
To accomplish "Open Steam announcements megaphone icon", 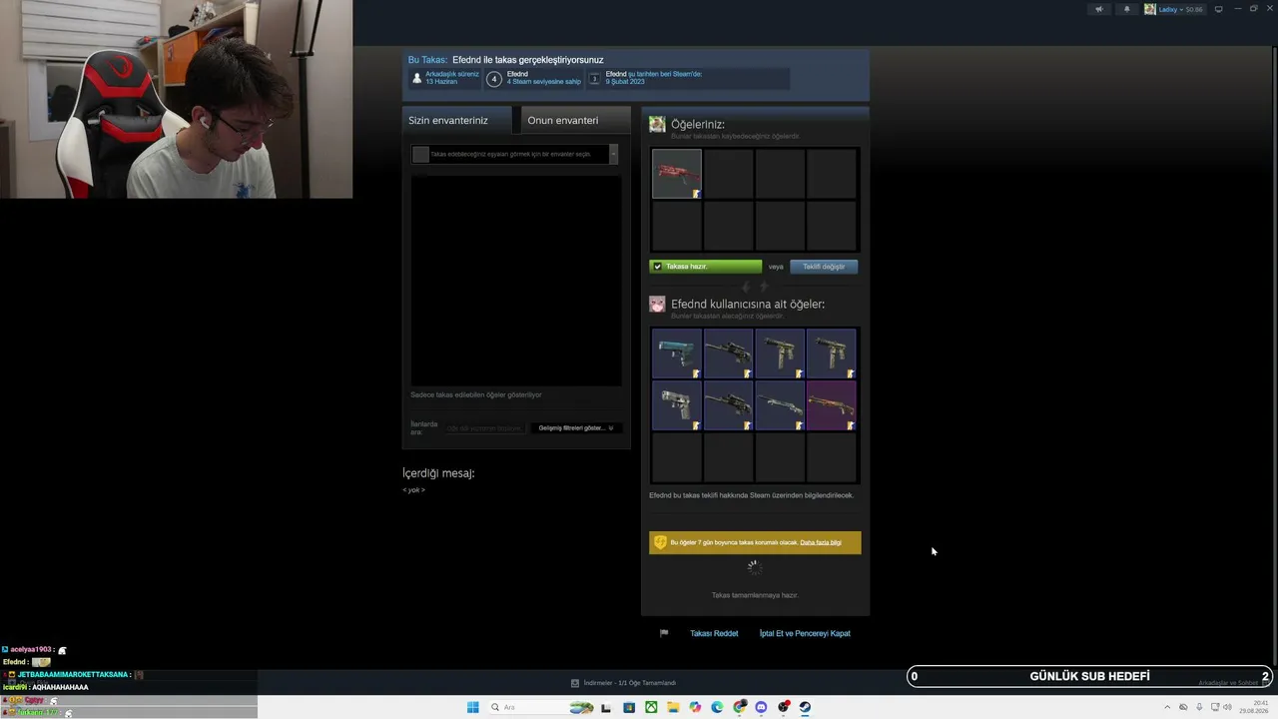I will pyautogui.click(x=1099, y=9).
